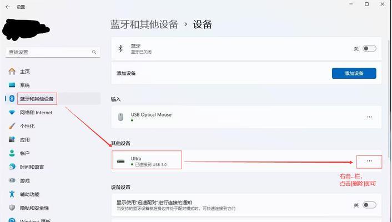Image resolution: width=392 pixels, height=222 pixels.
Task: Open more options for the Ultra device
Action: click(369, 162)
